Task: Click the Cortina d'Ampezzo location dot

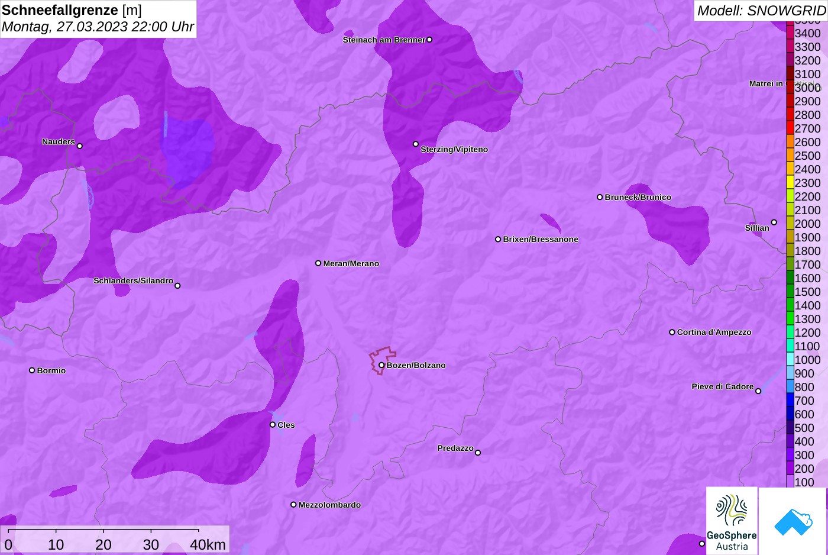Action: pos(672,332)
